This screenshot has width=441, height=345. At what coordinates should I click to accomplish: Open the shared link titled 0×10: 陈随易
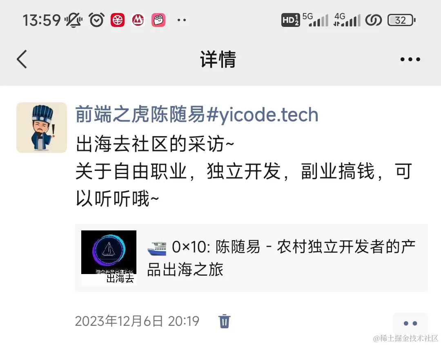point(252,258)
